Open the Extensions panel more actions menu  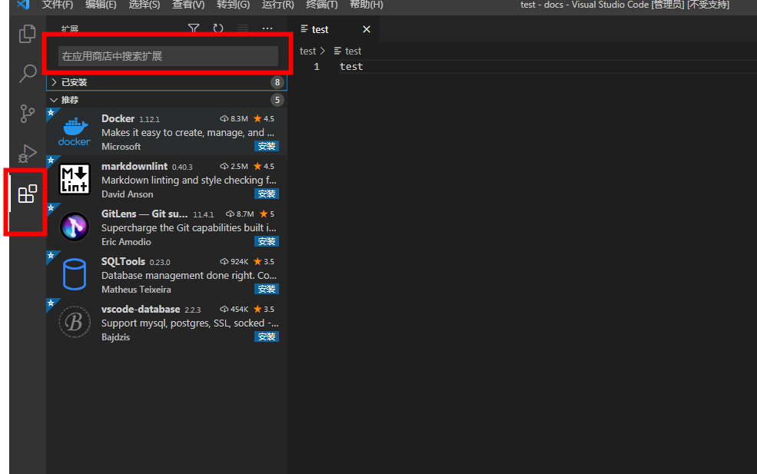coord(267,28)
